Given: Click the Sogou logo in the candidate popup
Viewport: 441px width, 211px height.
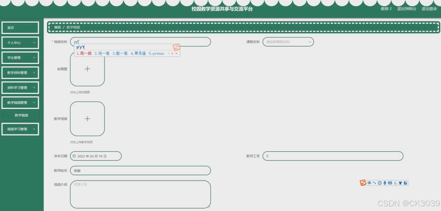Looking at the screenshot, I should point(176,47).
